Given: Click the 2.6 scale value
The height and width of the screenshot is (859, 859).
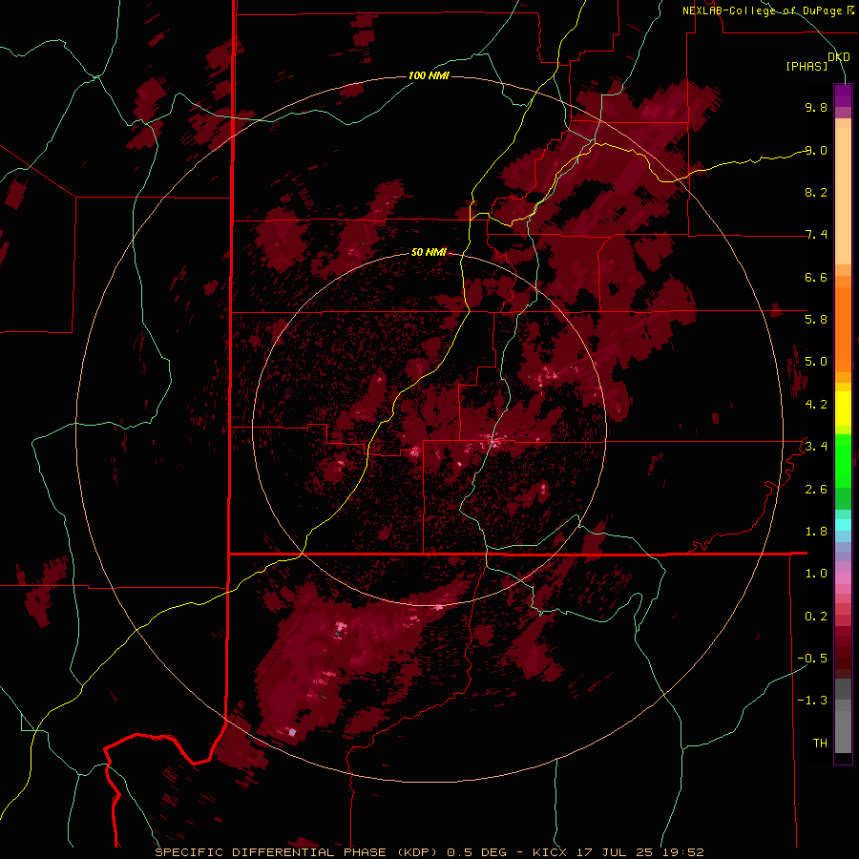Looking at the screenshot, I should (x=816, y=490).
